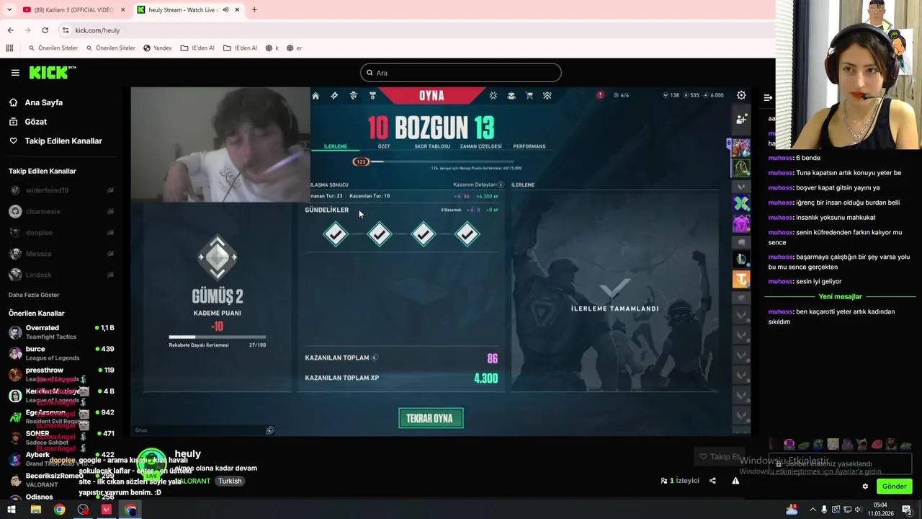922x519 pixels.
Task: Open the weather widget in the system tray
Action: coord(792,510)
